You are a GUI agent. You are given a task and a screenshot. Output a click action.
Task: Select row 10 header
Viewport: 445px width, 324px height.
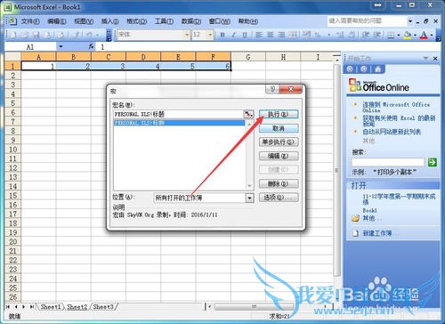pos(12,150)
